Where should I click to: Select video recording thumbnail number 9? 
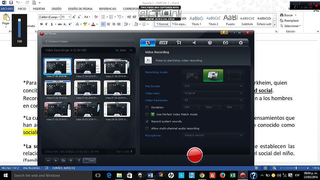pos(117,109)
